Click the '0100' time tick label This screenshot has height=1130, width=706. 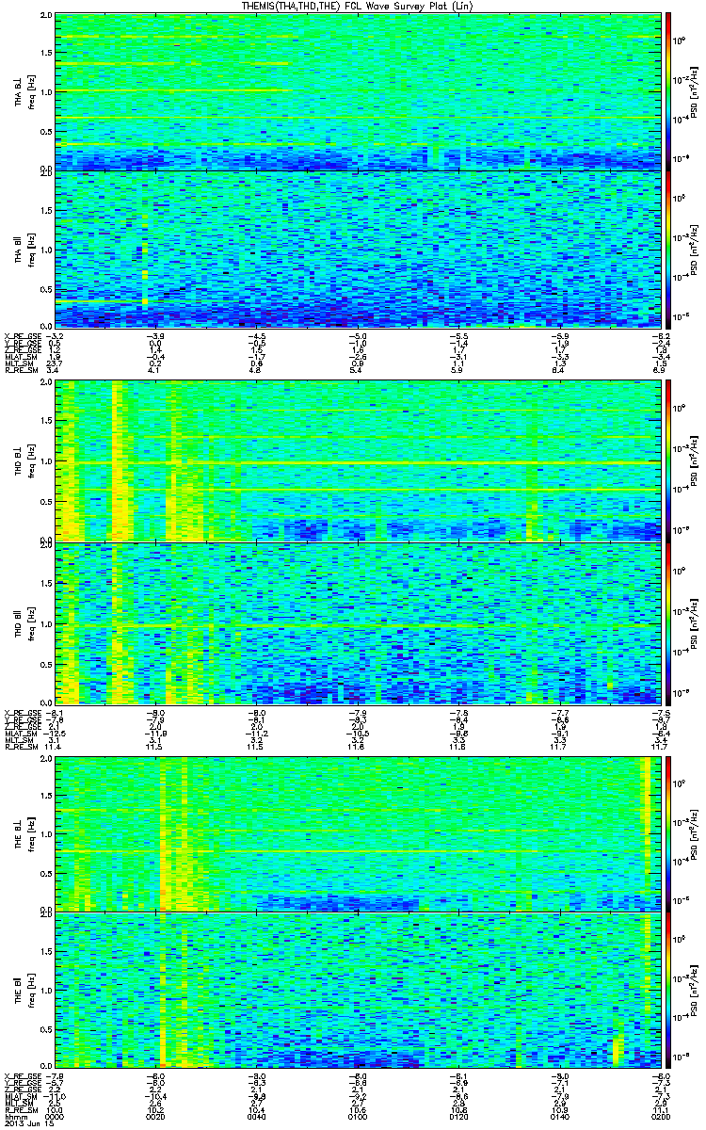(x=358, y=1118)
